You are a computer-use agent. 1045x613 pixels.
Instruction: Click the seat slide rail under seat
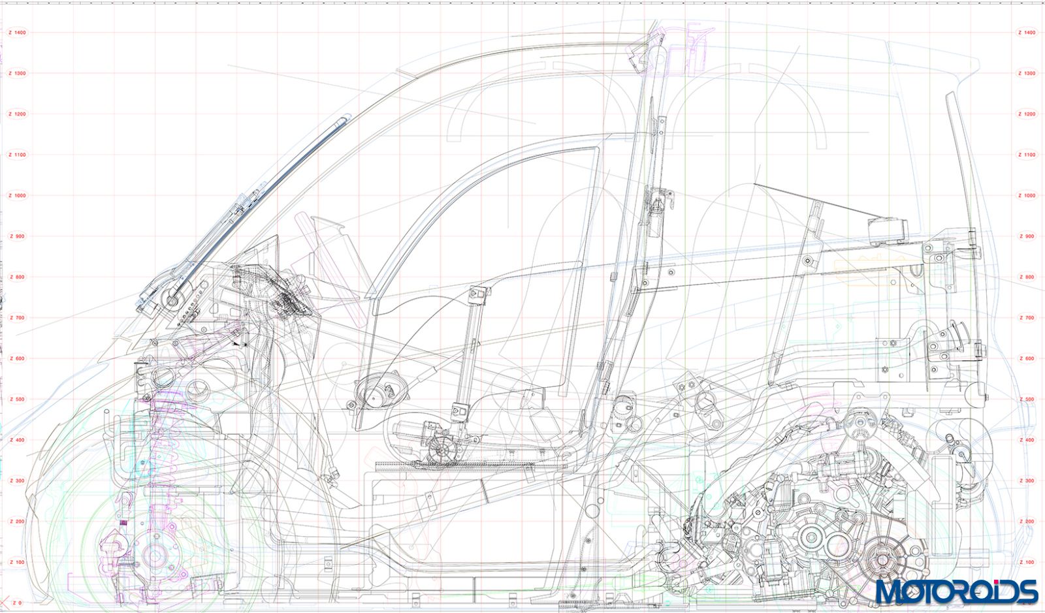(x=457, y=465)
